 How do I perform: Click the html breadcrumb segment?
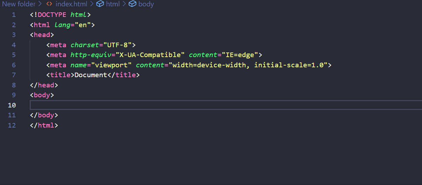(113, 4)
